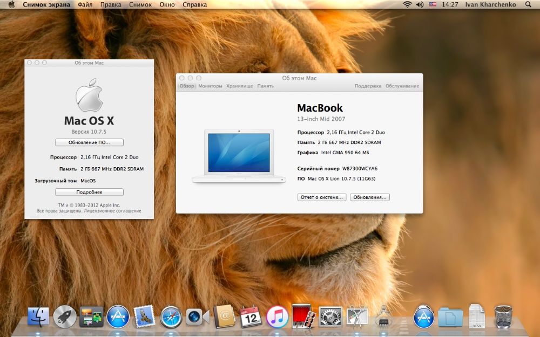This screenshot has width=540, height=337.
Task: Open FaceTime camera icon in Dock
Action: pyautogui.click(x=197, y=317)
